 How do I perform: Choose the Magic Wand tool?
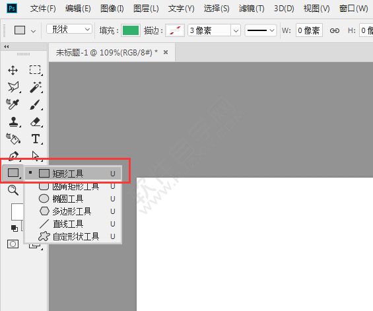tap(36, 87)
